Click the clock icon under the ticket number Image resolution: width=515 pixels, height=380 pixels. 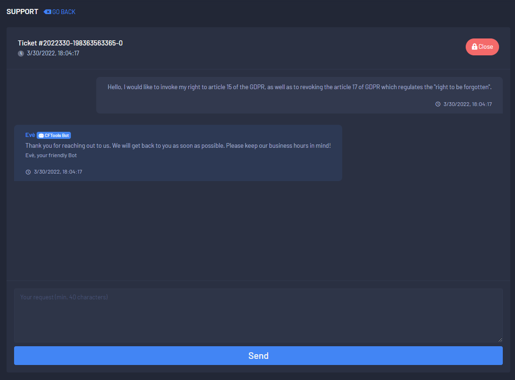pyautogui.click(x=21, y=53)
